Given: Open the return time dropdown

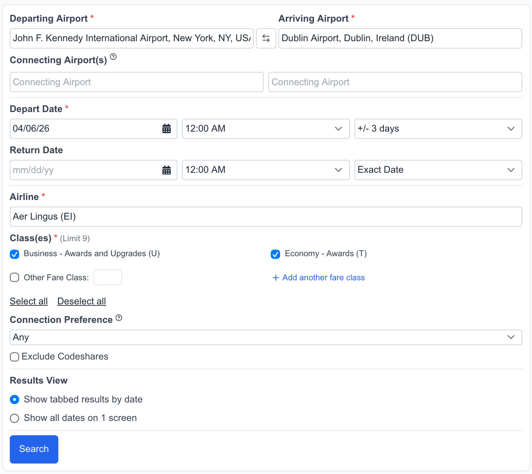Looking at the screenshot, I should 265,170.
